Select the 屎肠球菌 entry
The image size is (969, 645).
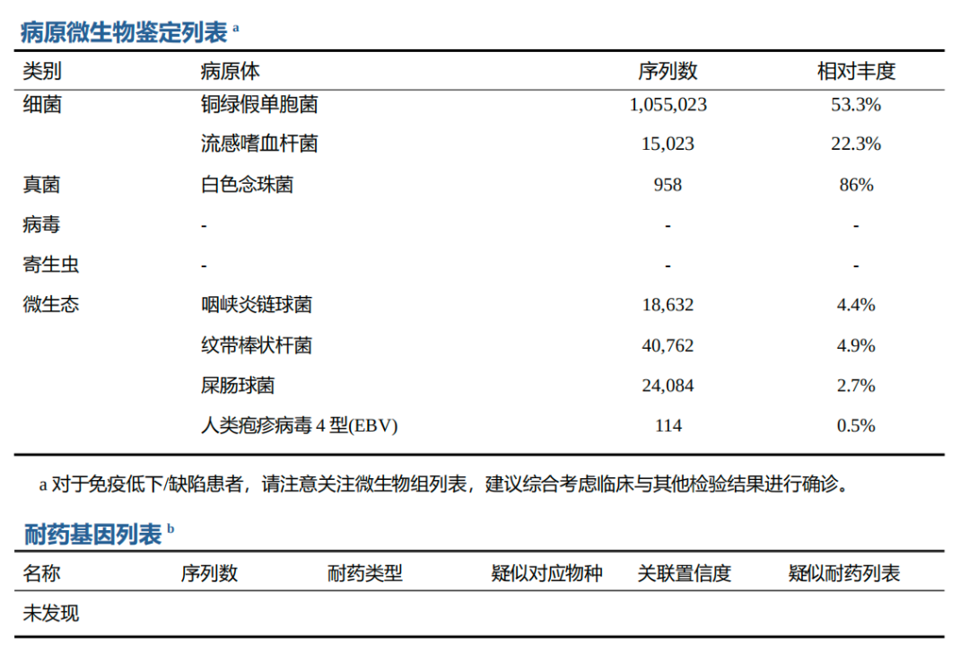pyautogui.click(x=238, y=386)
